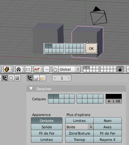The image size is (129, 145).
Task: Collapse the Dessiner panel triangle
Action: [31, 89]
